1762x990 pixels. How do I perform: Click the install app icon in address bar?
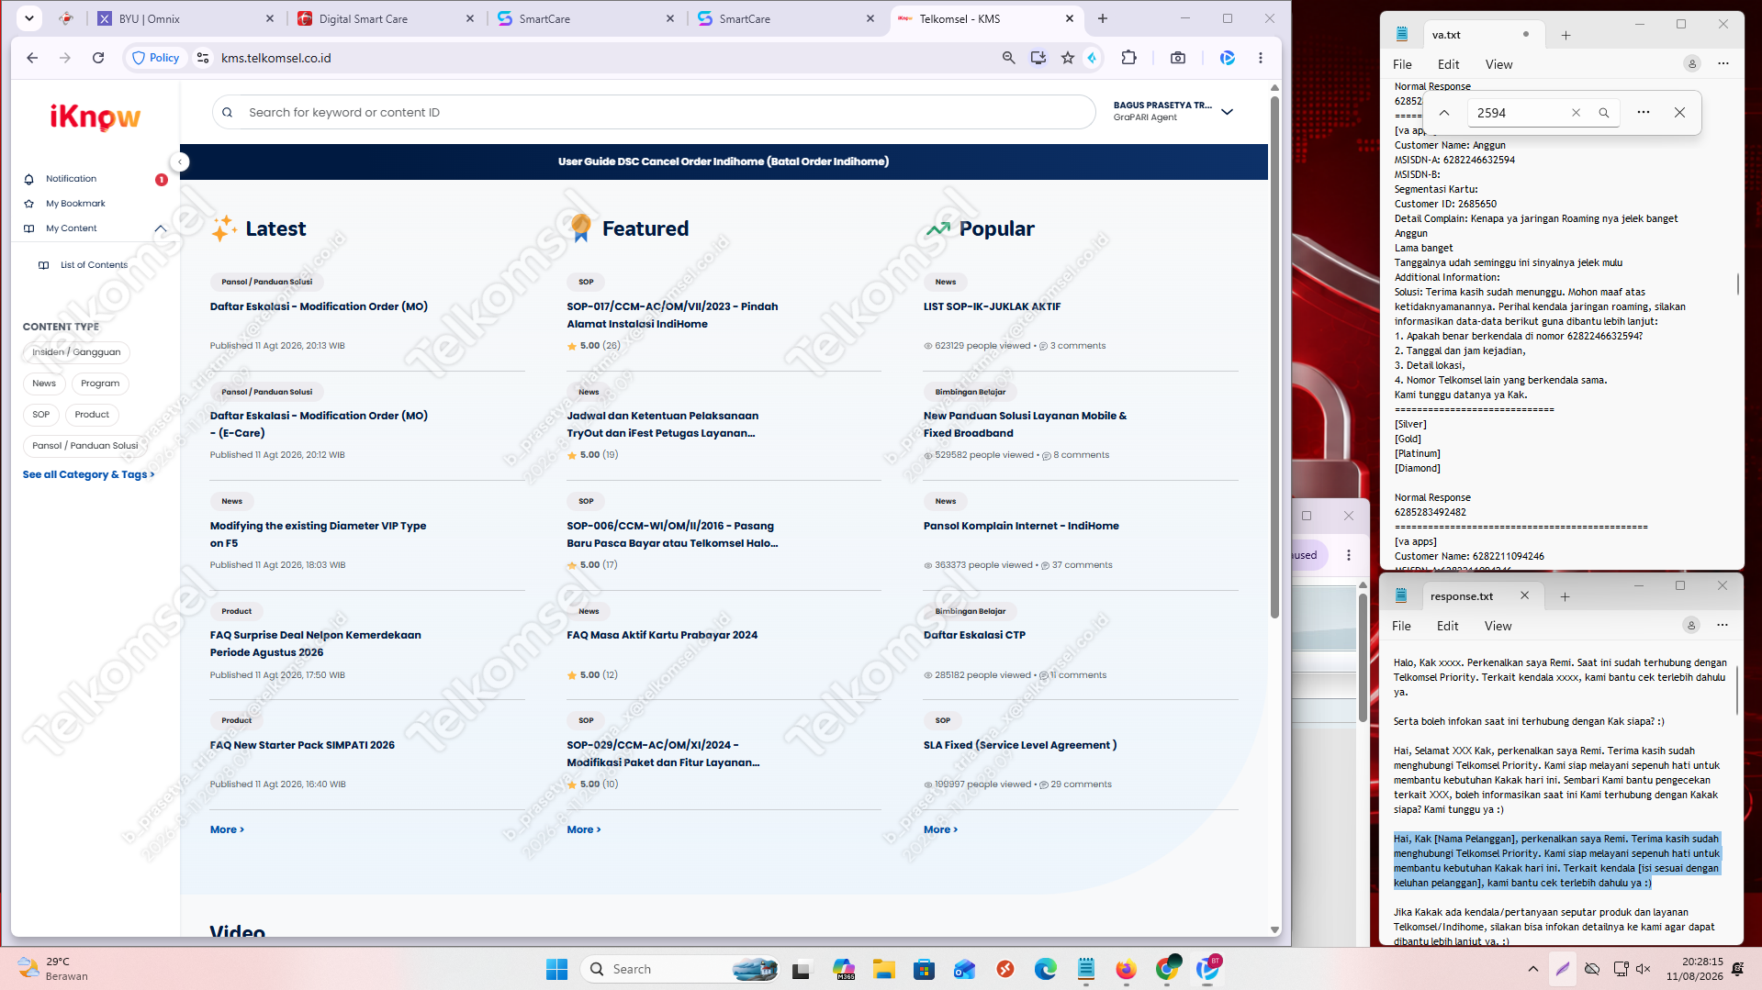pos(1038,58)
